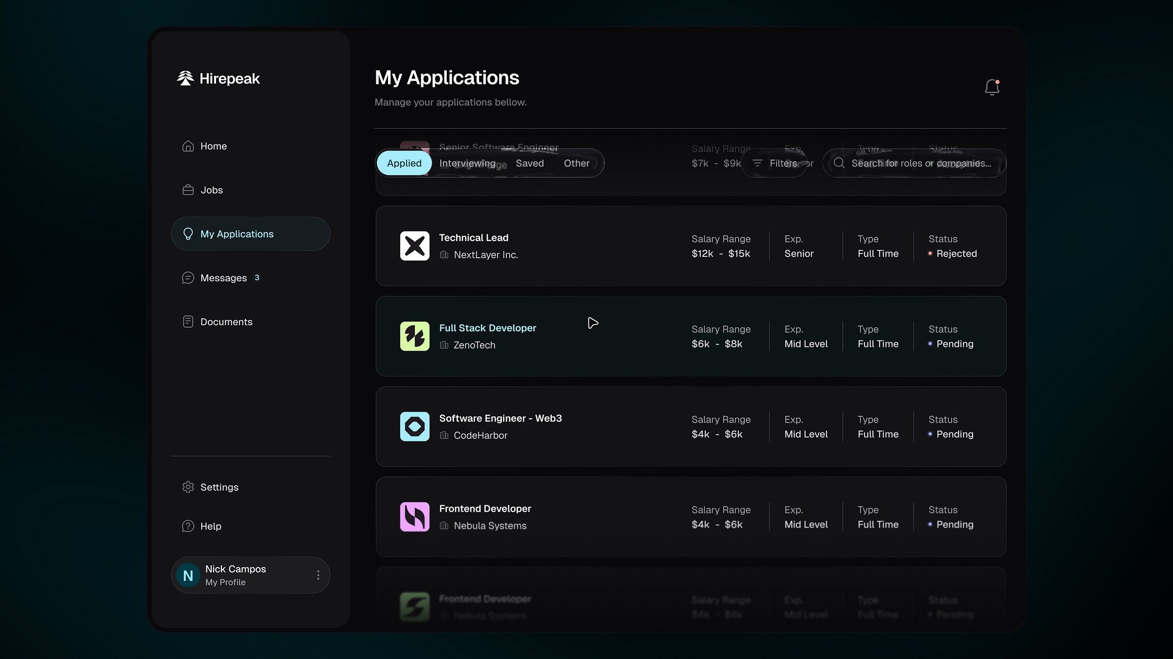Click the NextLayer Inc. logo icon
The image size is (1173, 659).
point(414,246)
